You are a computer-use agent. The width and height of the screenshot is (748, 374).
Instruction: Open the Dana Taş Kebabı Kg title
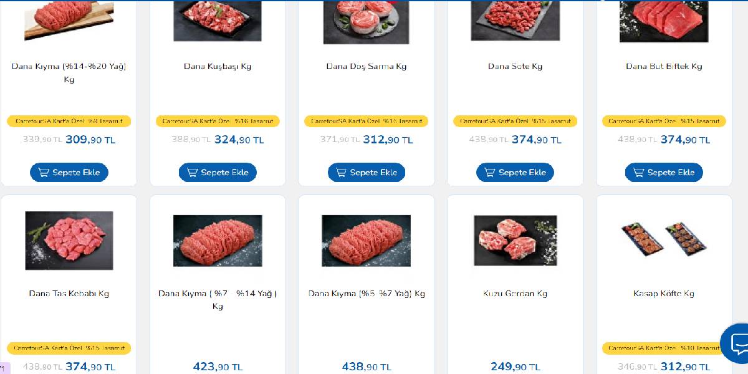tap(69, 294)
